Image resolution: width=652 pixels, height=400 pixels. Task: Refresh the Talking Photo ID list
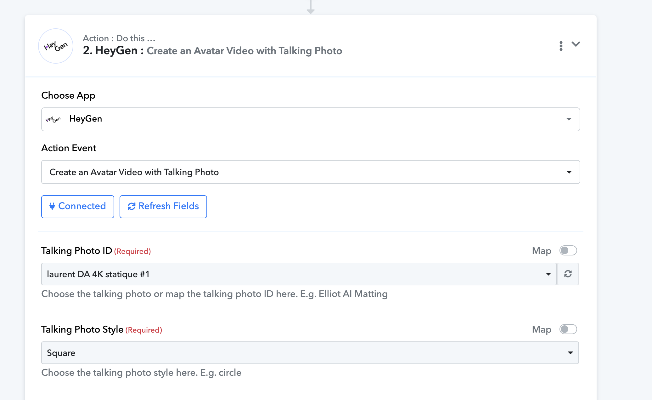[x=568, y=274]
